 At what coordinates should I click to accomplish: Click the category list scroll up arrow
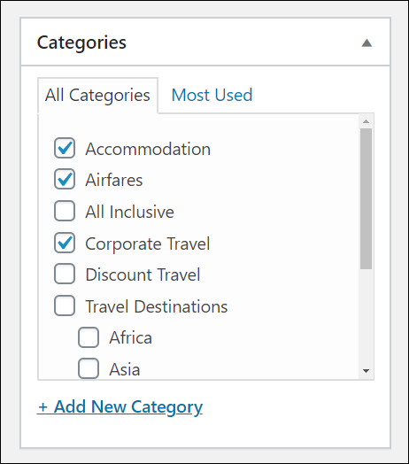[x=367, y=121]
